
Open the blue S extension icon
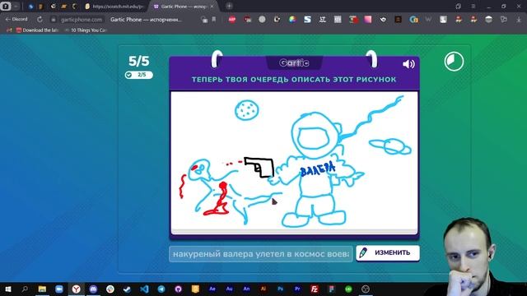(307, 20)
